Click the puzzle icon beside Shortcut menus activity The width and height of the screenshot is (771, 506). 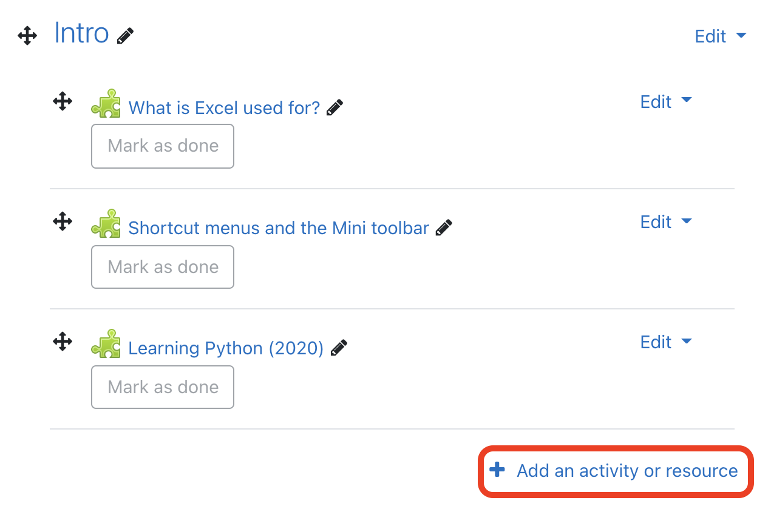click(x=107, y=223)
